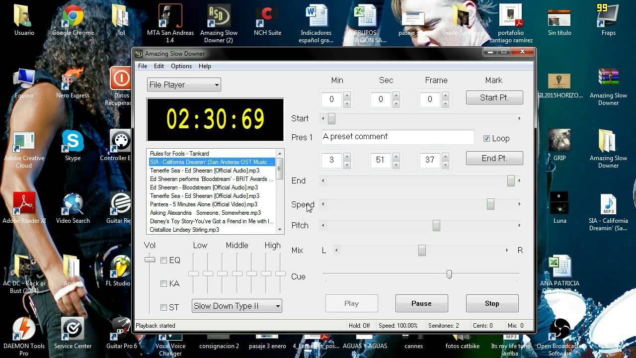Open Google Chrome desktop icon
The height and width of the screenshot is (358, 636).
(73, 20)
